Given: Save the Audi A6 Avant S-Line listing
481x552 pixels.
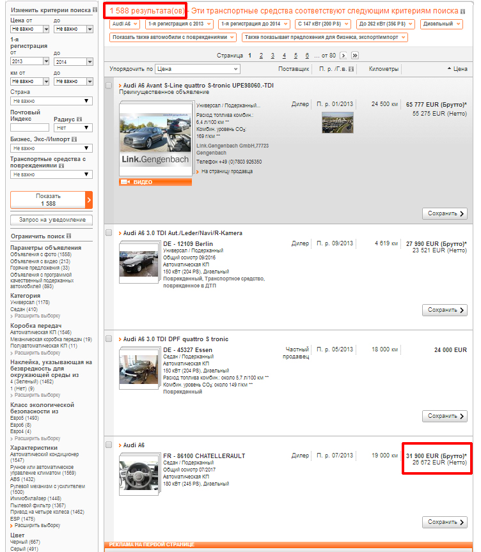Looking at the screenshot, I should 445,213.
